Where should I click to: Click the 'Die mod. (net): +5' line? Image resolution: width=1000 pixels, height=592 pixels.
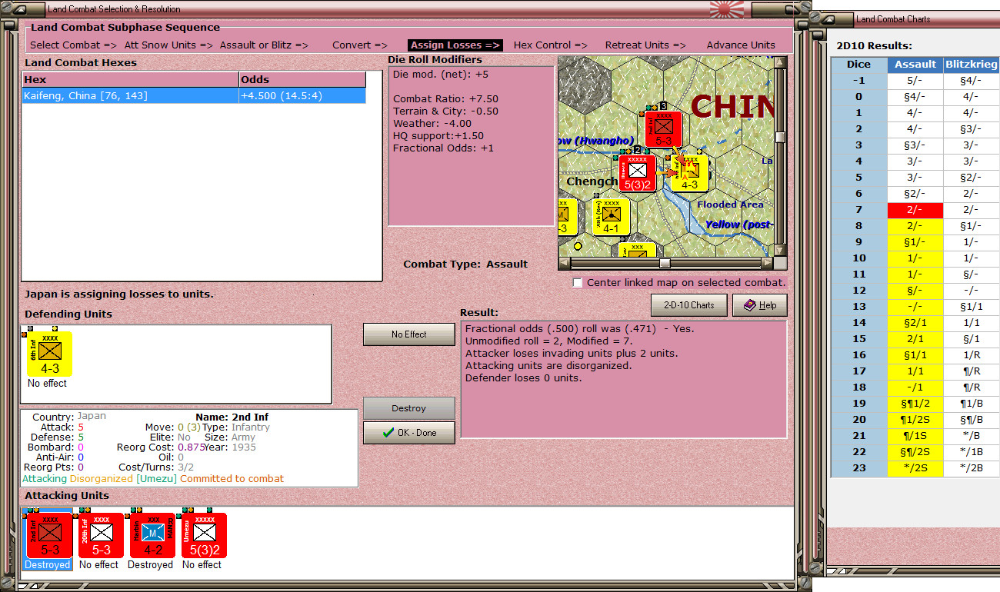[441, 75]
